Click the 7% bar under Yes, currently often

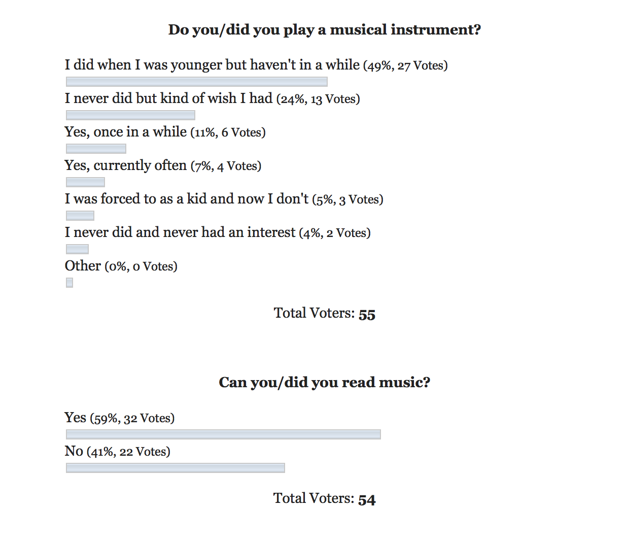click(85, 182)
